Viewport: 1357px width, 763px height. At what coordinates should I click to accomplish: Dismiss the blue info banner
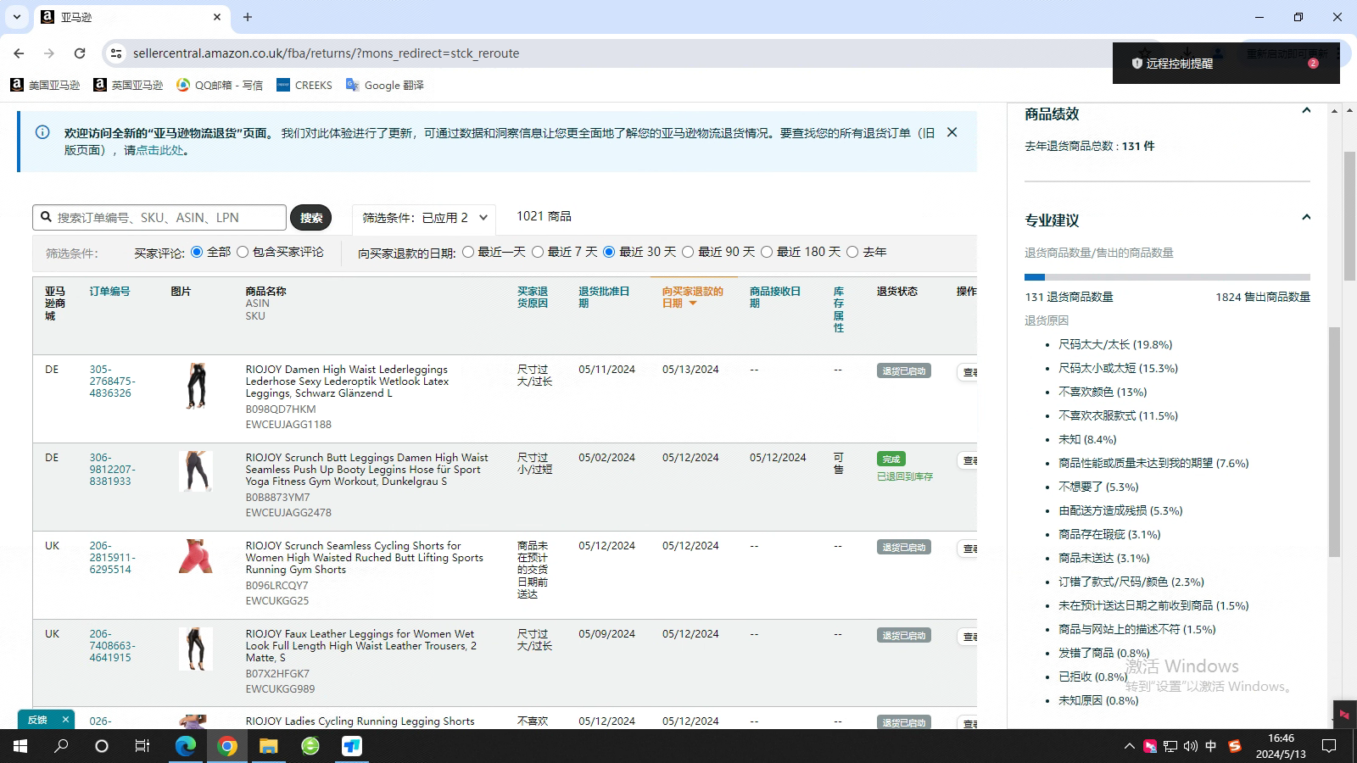pyautogui.click(x=952, y=132)
